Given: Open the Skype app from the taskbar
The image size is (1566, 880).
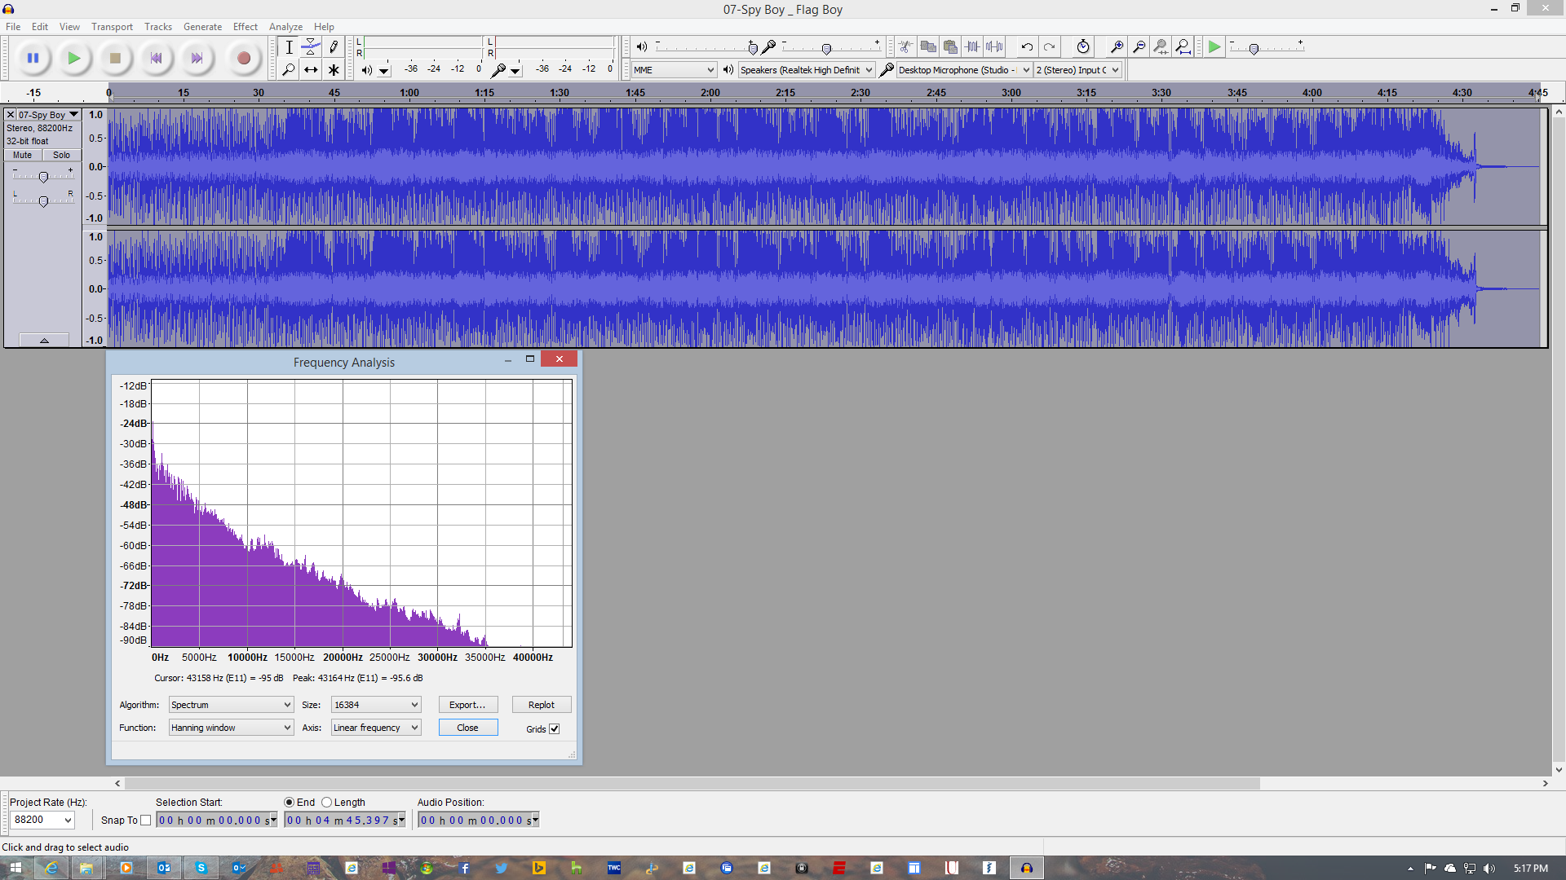Looking at the screenshot, I should pyautogui.click(x=201, y=868).
